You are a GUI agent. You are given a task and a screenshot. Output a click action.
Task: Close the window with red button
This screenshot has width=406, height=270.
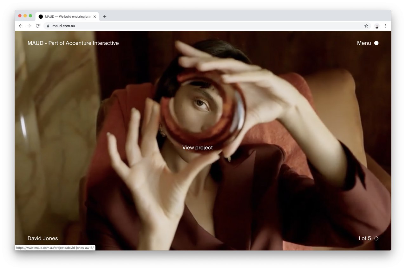click(x=20, y=16)
